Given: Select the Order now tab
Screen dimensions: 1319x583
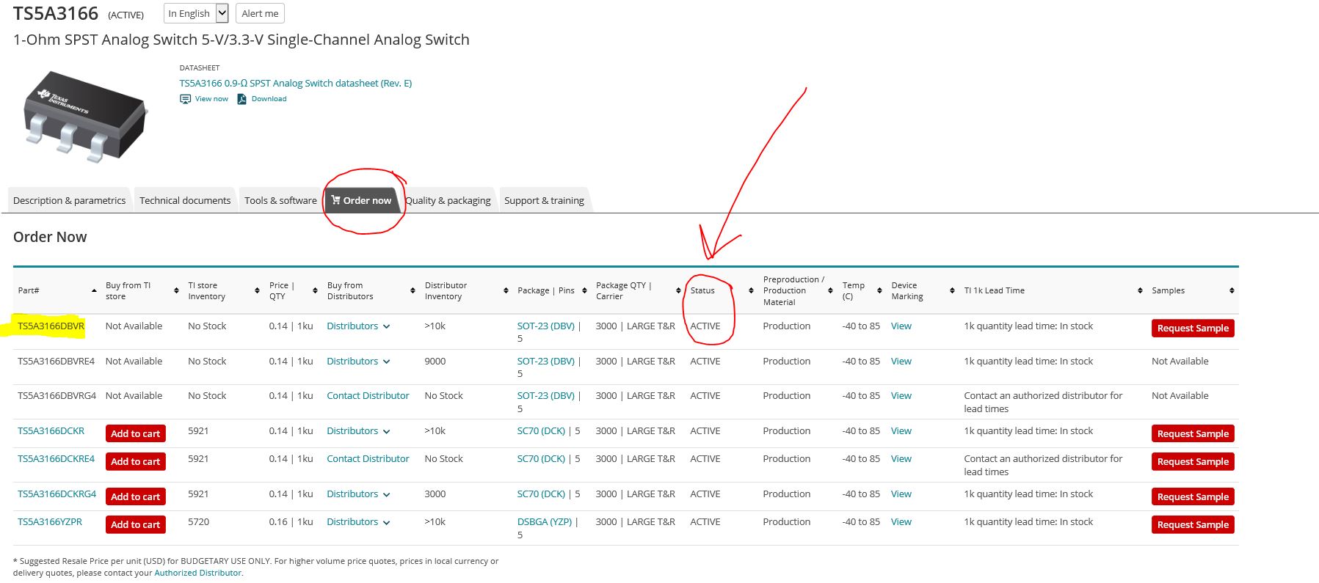Looking at the screenshot, I should (x=362, y=200).
